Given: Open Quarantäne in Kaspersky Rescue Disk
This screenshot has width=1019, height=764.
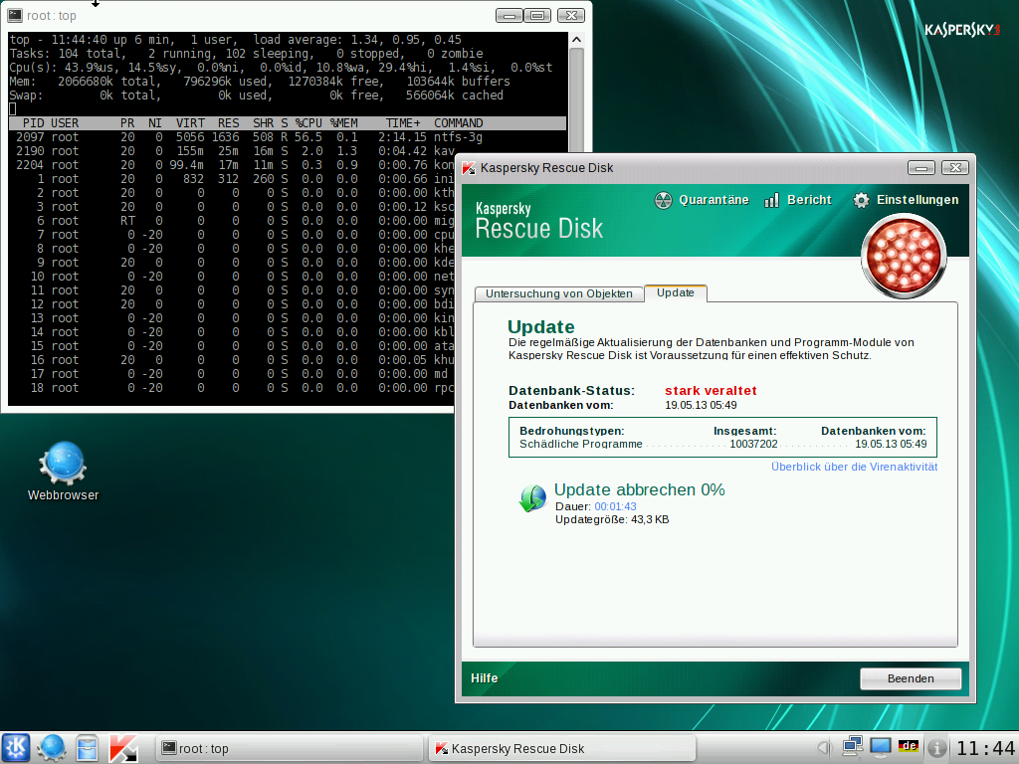Looking at the screenshot, I should [x=702, y=200].
